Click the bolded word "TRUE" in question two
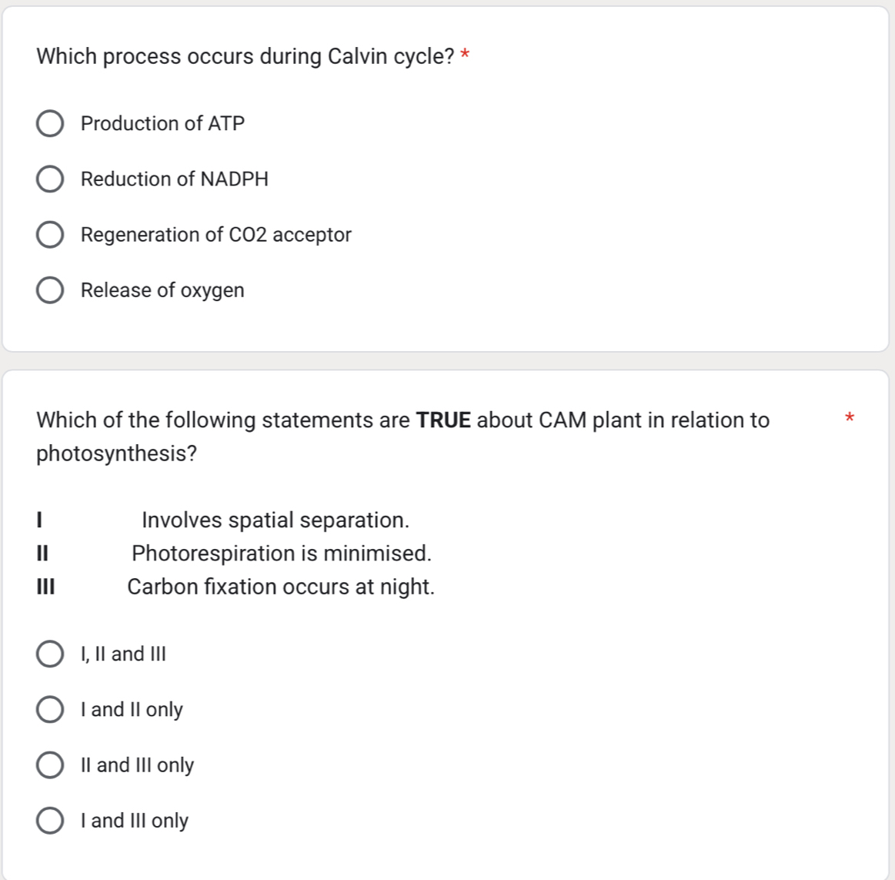Screen dimensions: 895x880 pyautogui.click(x=443, y=420)
